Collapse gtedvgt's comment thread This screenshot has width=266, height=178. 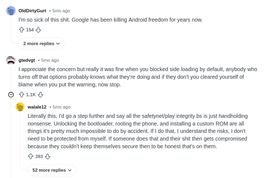point(11,95)
